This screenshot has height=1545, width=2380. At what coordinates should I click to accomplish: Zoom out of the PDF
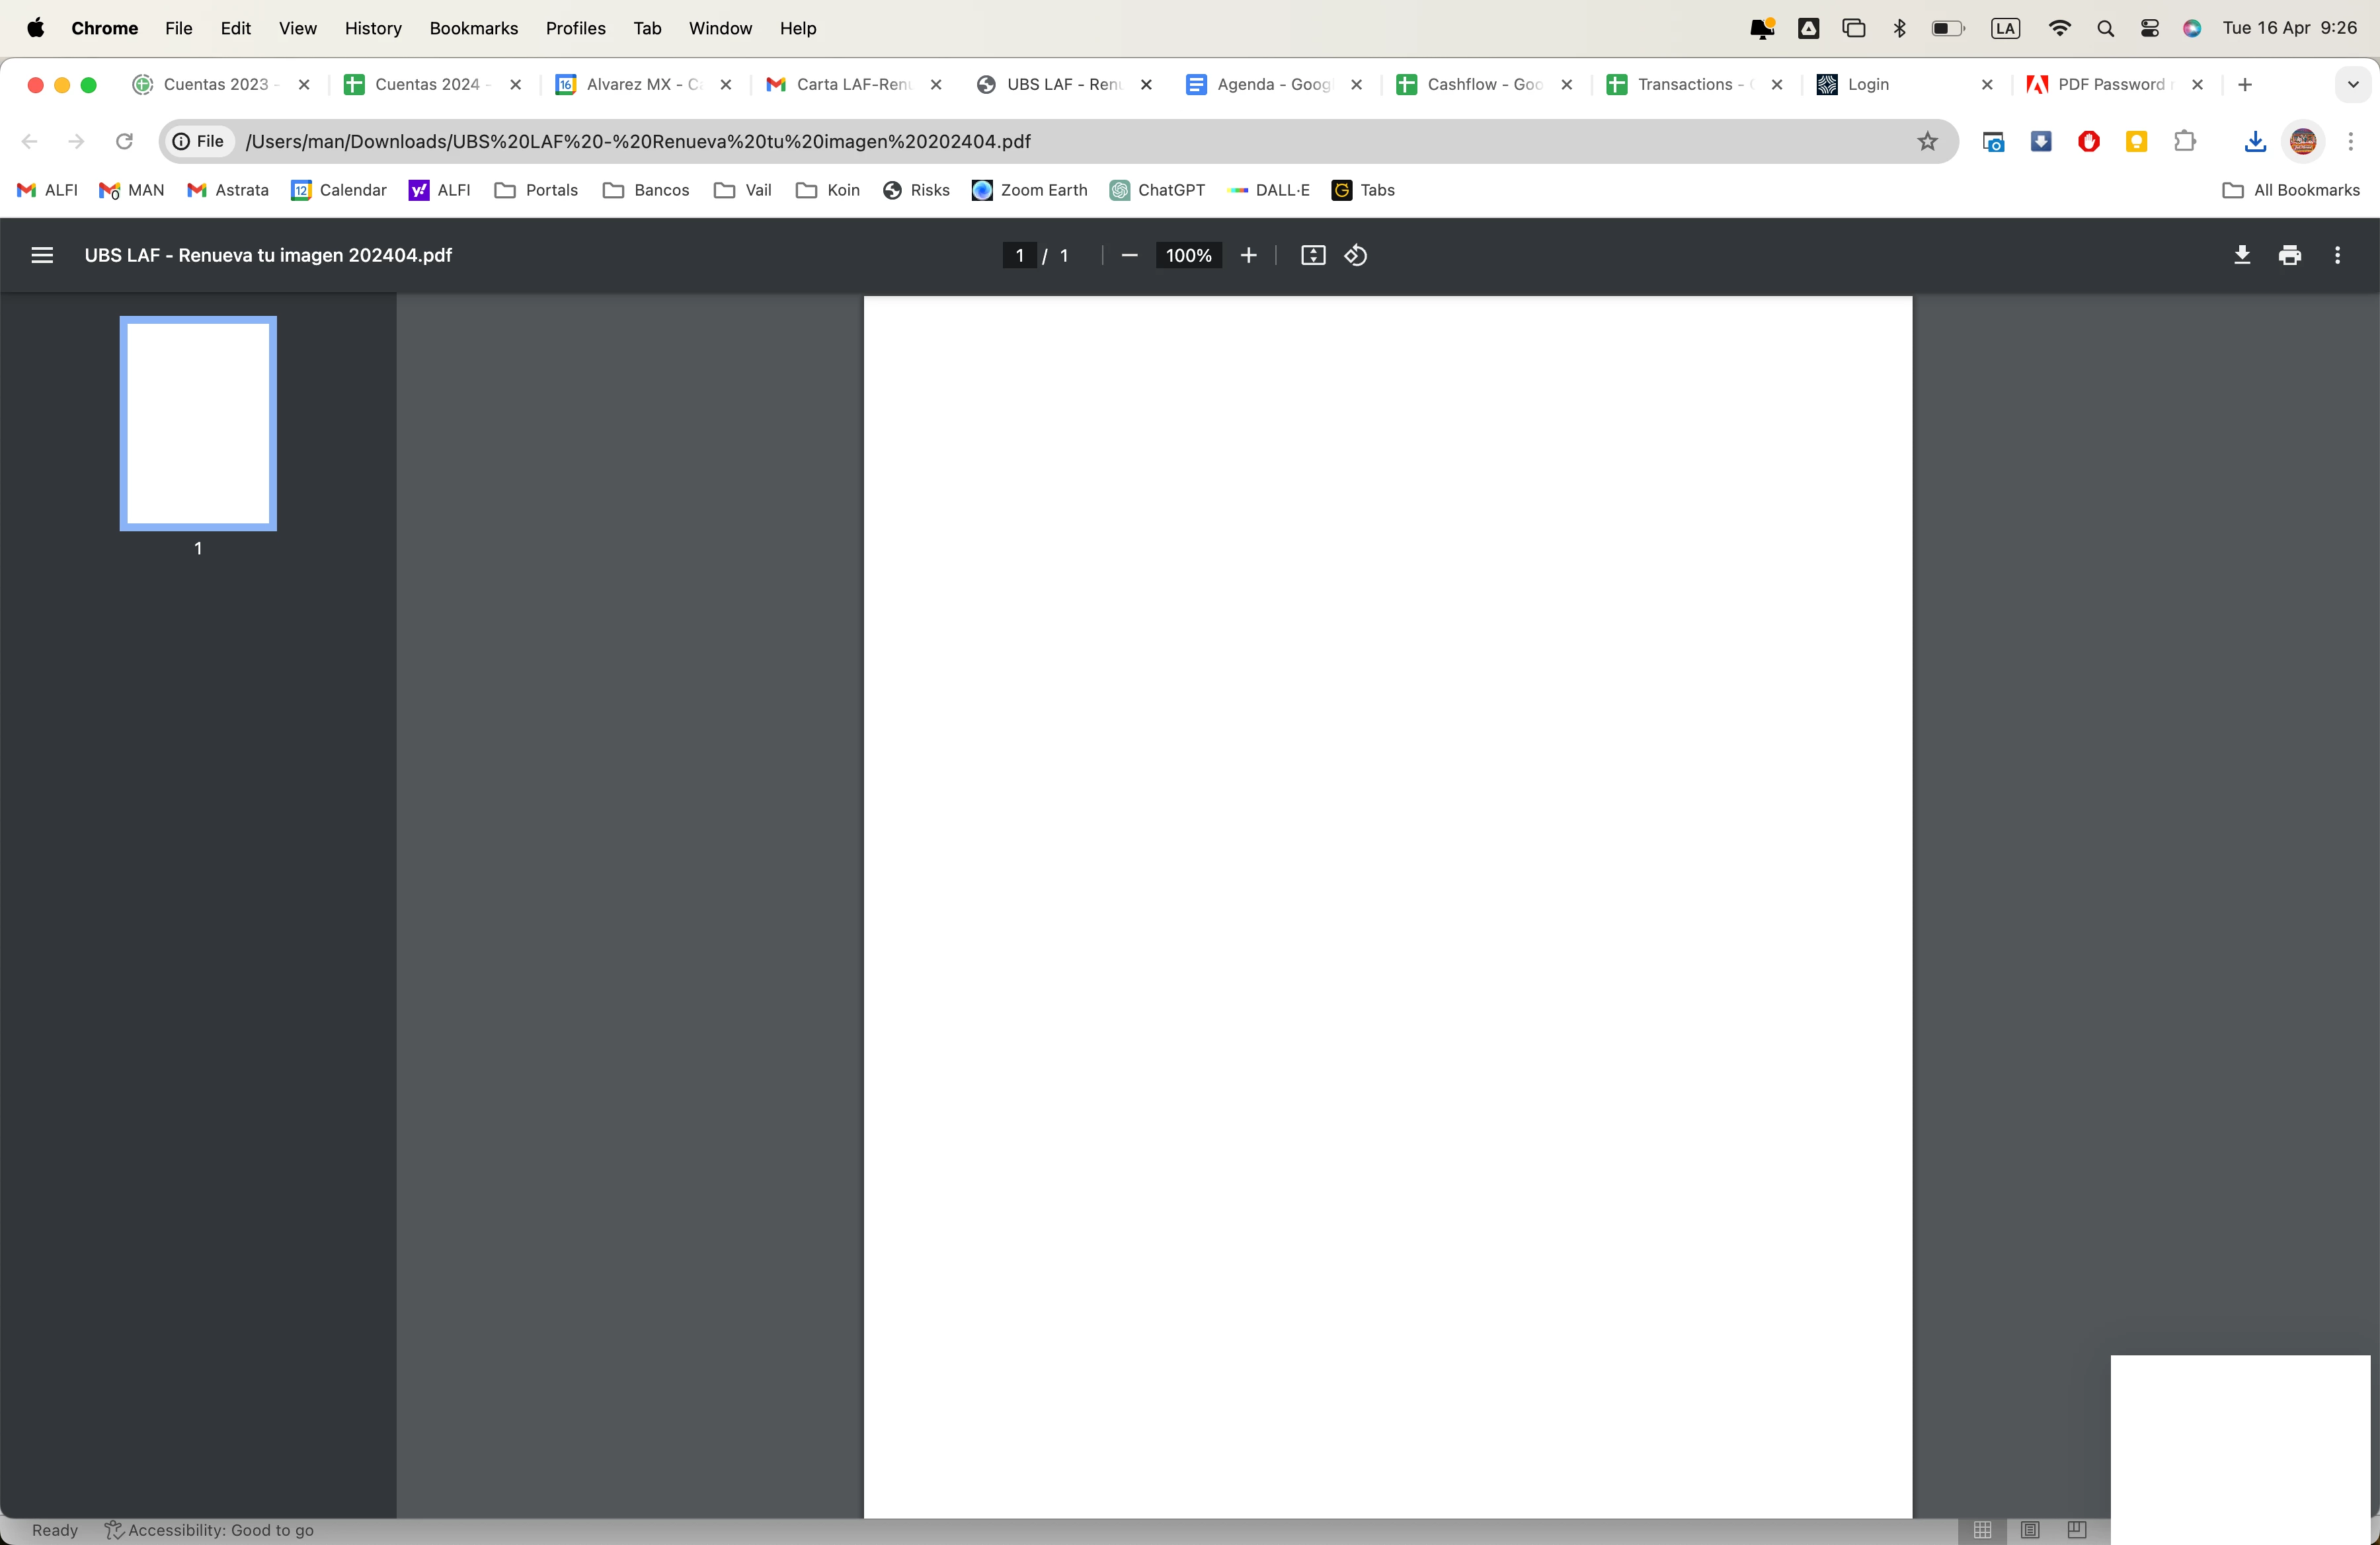[x=1129, y=256]
